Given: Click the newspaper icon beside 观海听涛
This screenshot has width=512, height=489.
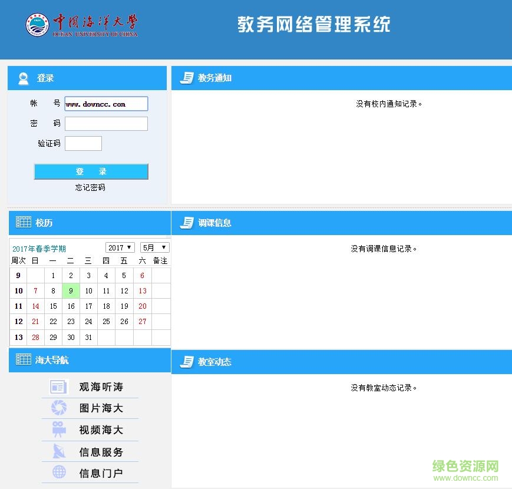Looking at the screenshot, I should [x=58, y=387].
